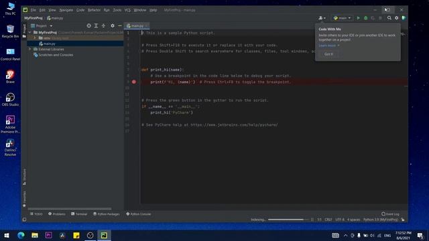The height and width of the screenshot is (241, 429).
Task: Follow the Learn more link in popup
Action: [327, 46]
